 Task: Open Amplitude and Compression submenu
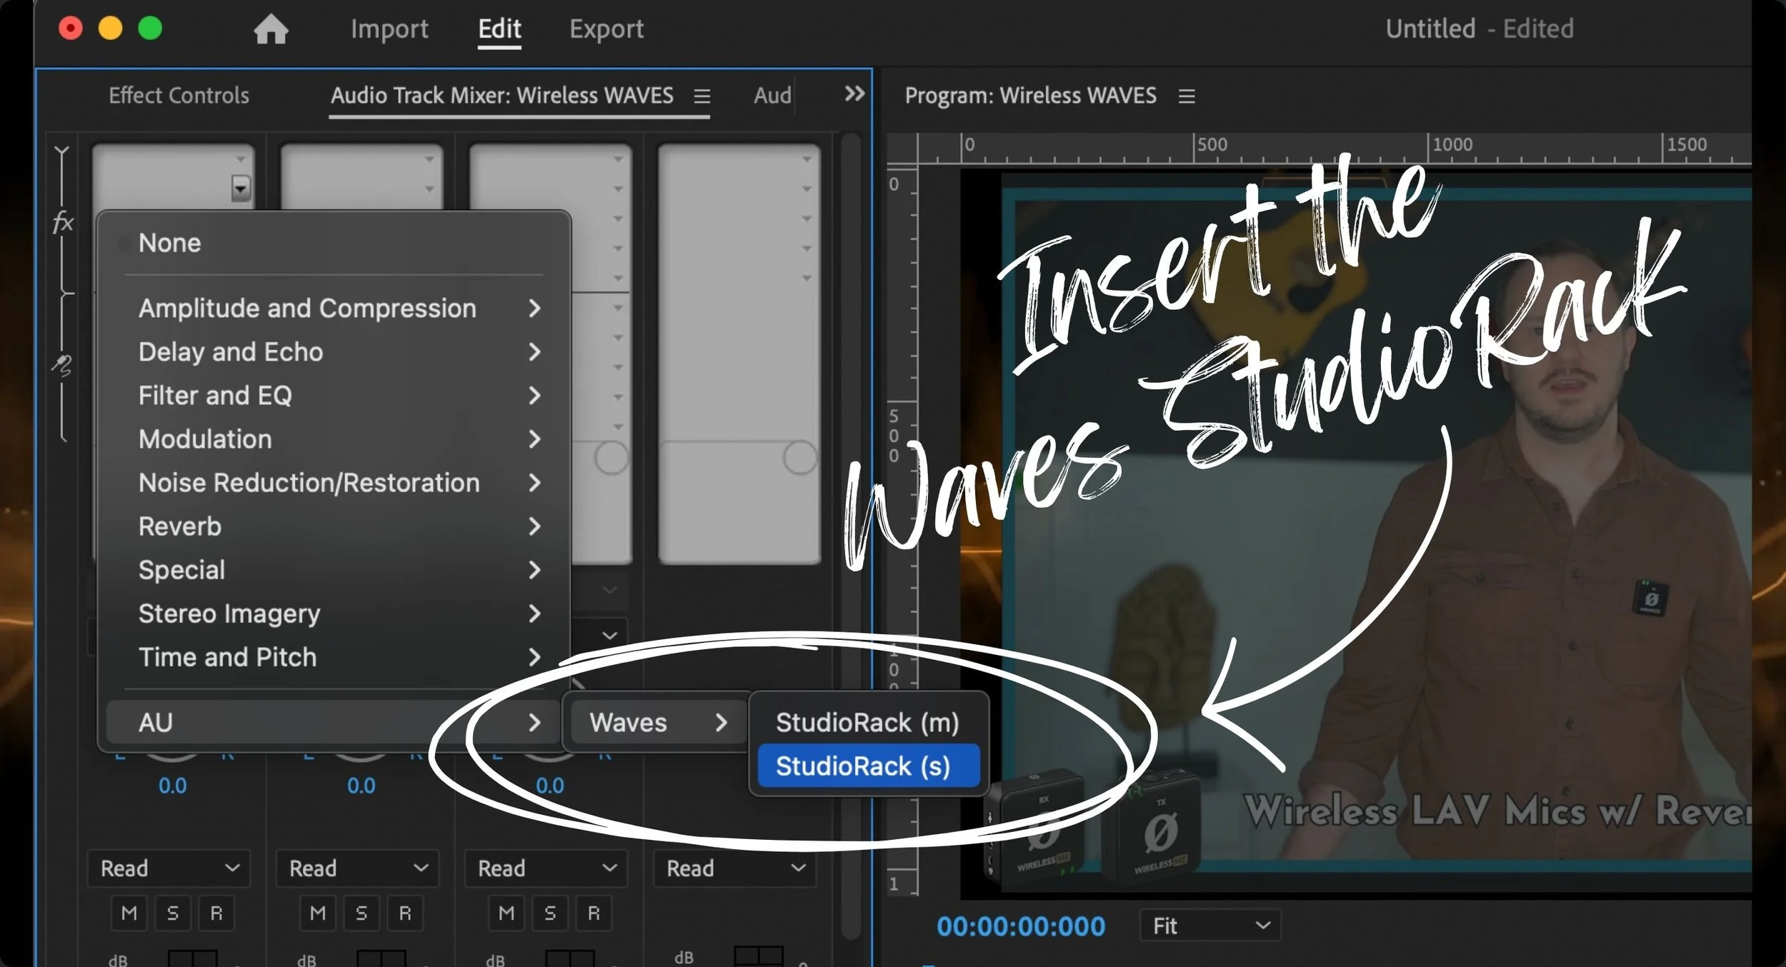point(333,309)
